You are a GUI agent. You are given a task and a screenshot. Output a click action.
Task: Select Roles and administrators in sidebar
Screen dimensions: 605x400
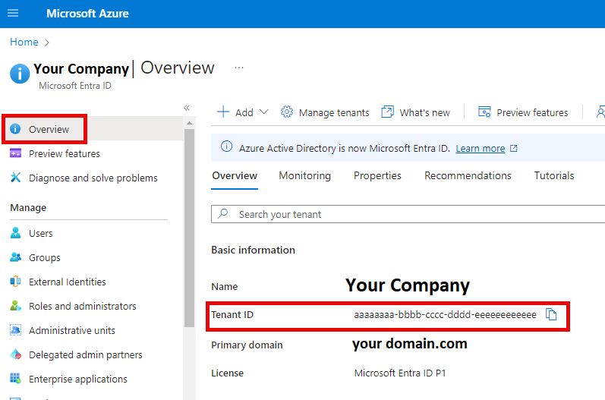click(x=82, y=306)
